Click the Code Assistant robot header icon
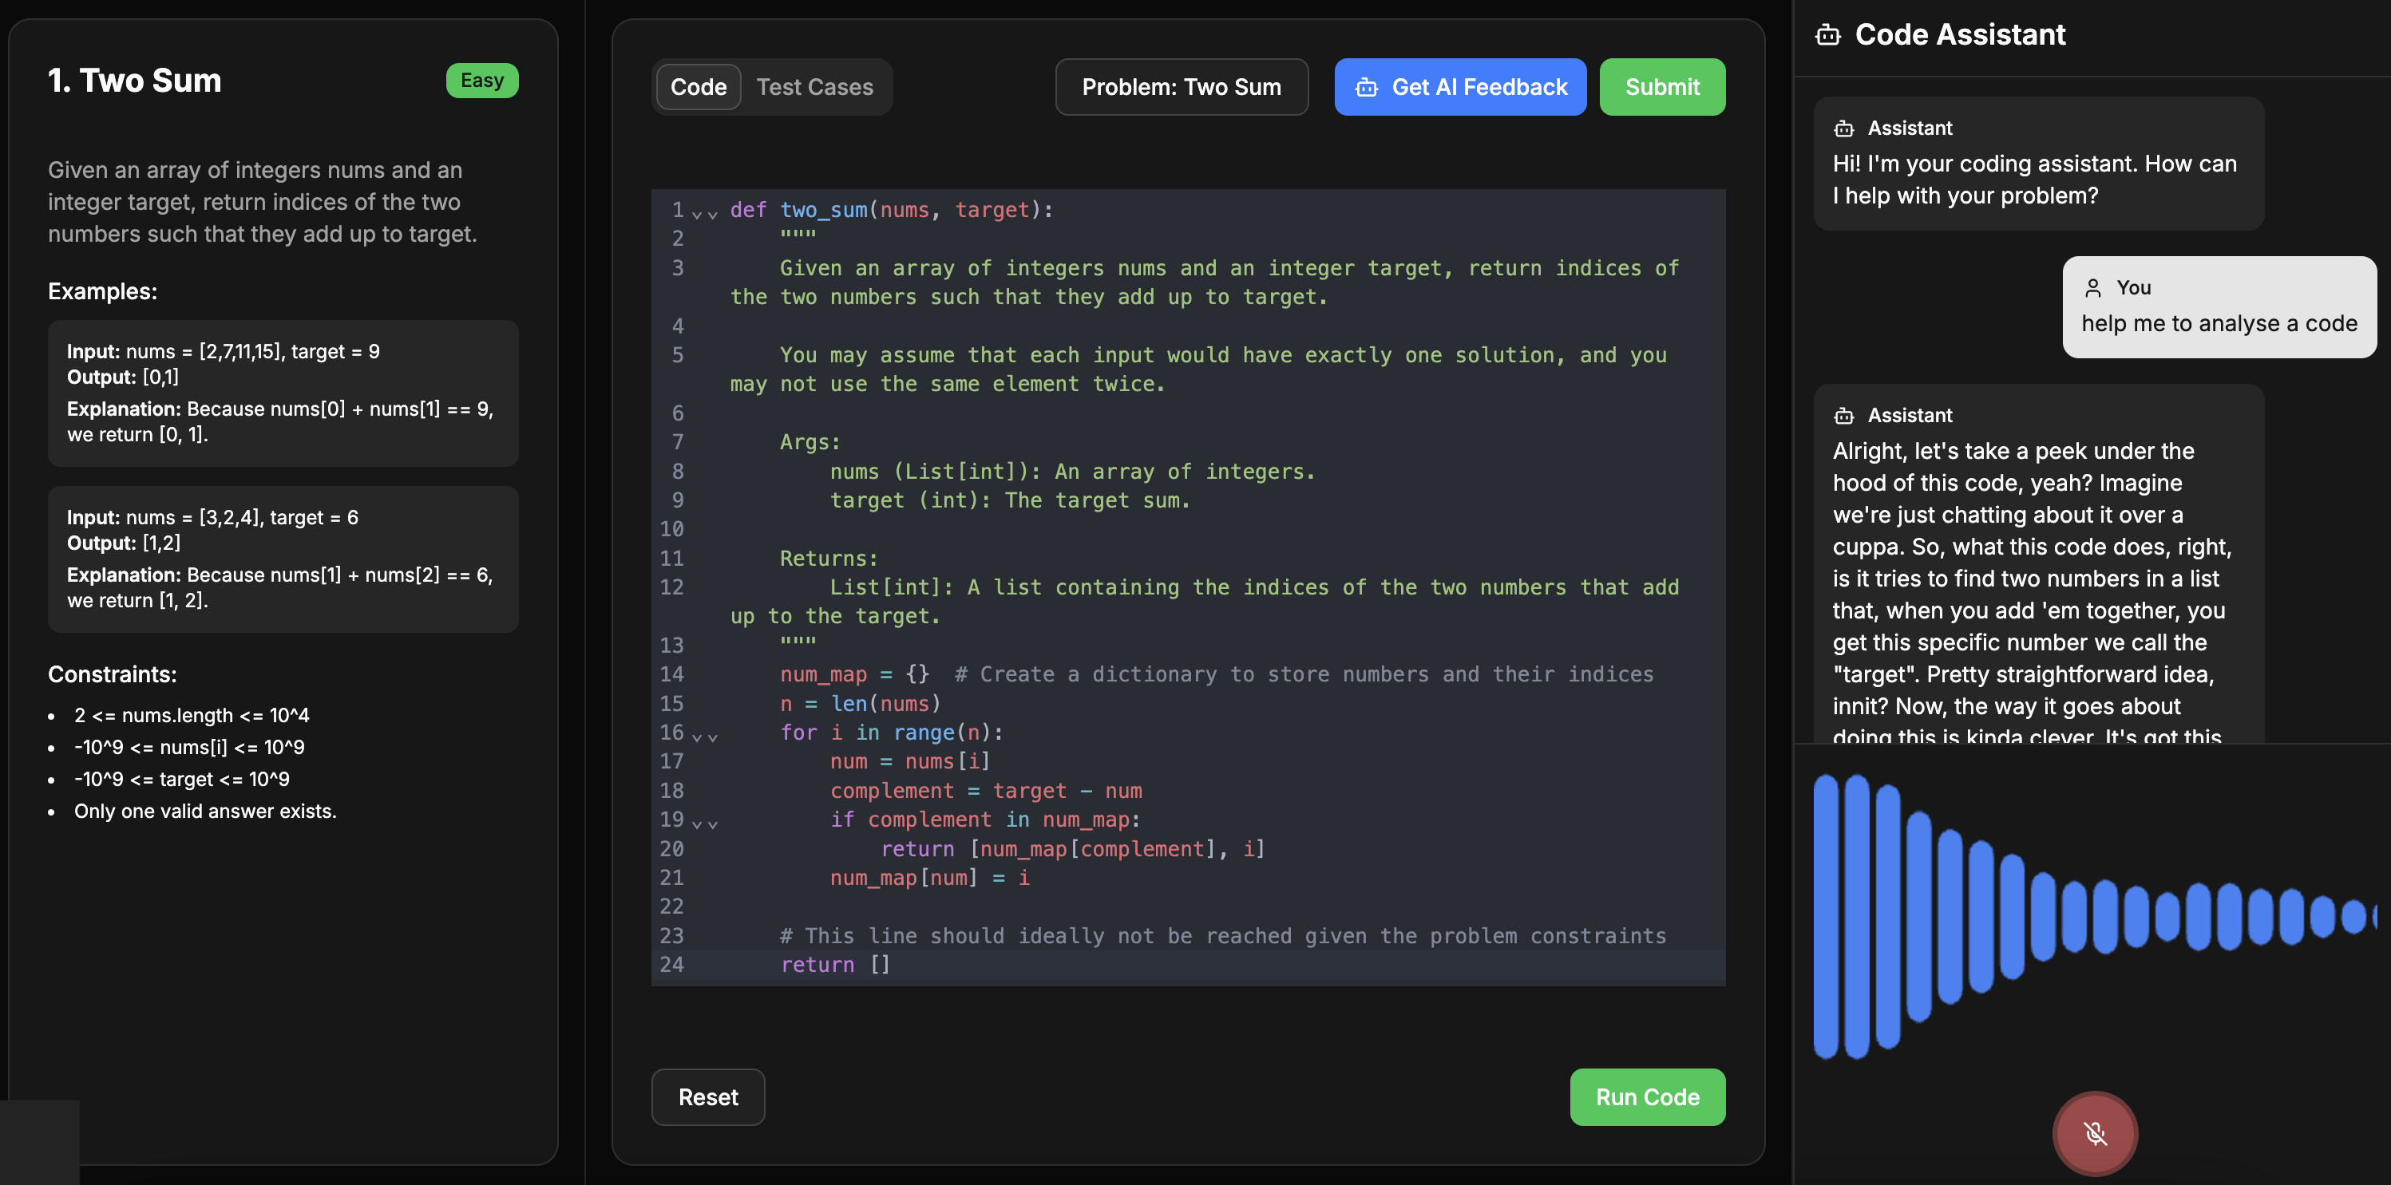The image size is (2391, 1185). [1827, 35]
